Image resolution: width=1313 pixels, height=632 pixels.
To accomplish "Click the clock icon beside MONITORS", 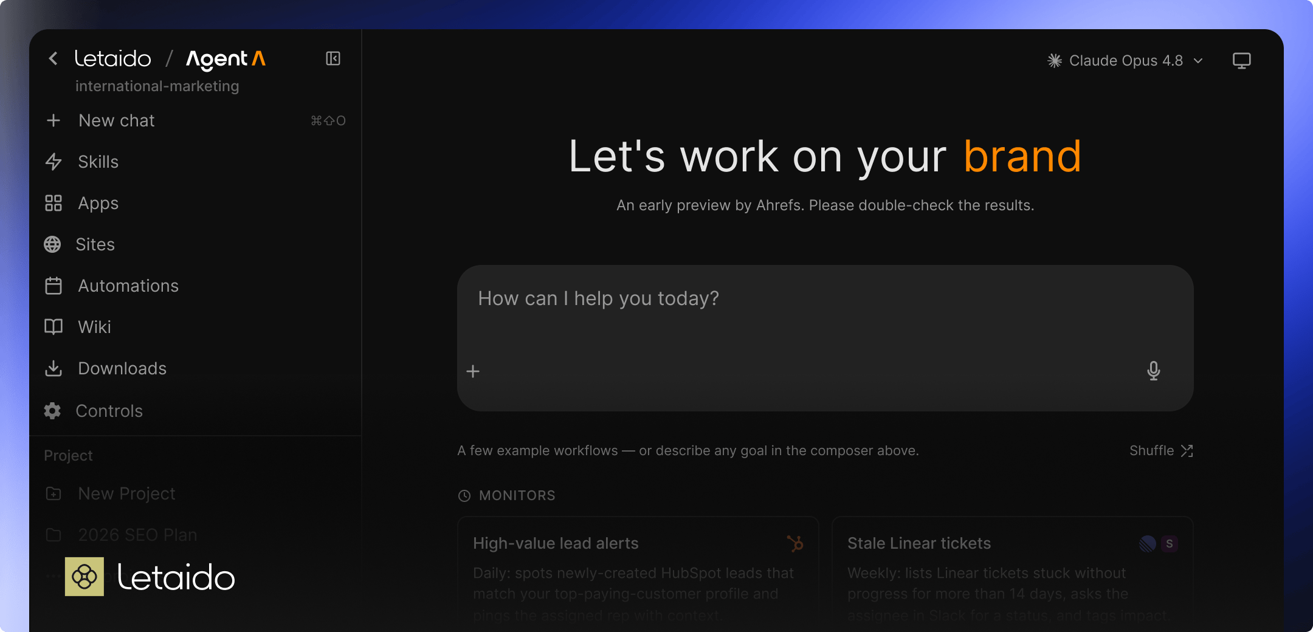I will tap(464, 496).
